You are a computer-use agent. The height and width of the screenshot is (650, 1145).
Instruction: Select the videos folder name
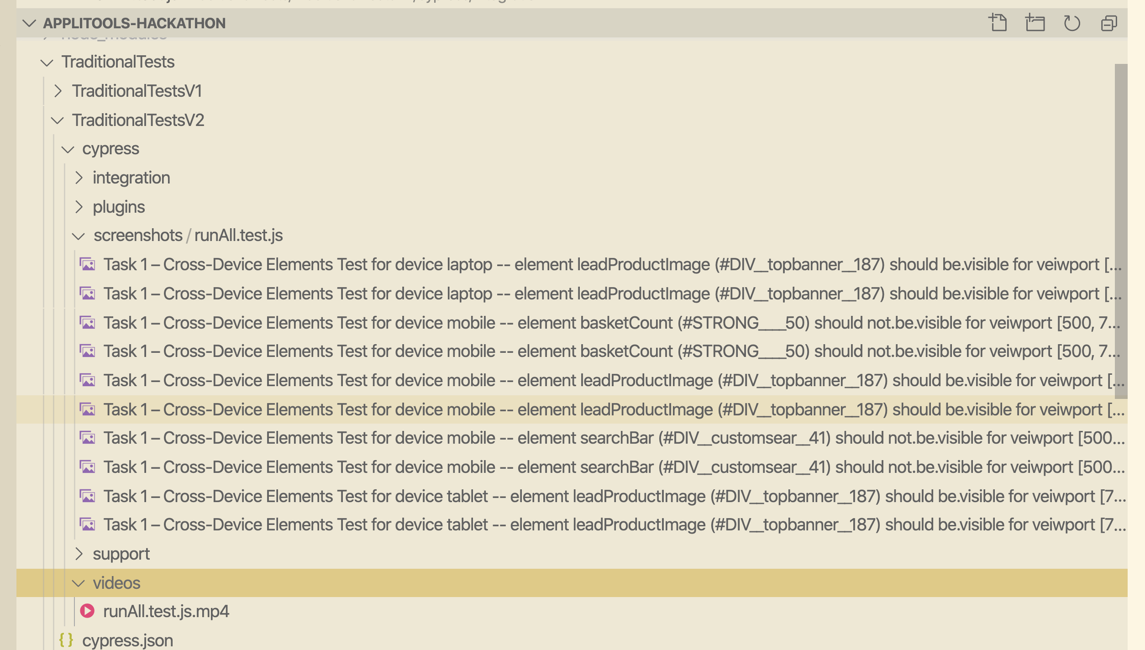click(x=116, y=583)
